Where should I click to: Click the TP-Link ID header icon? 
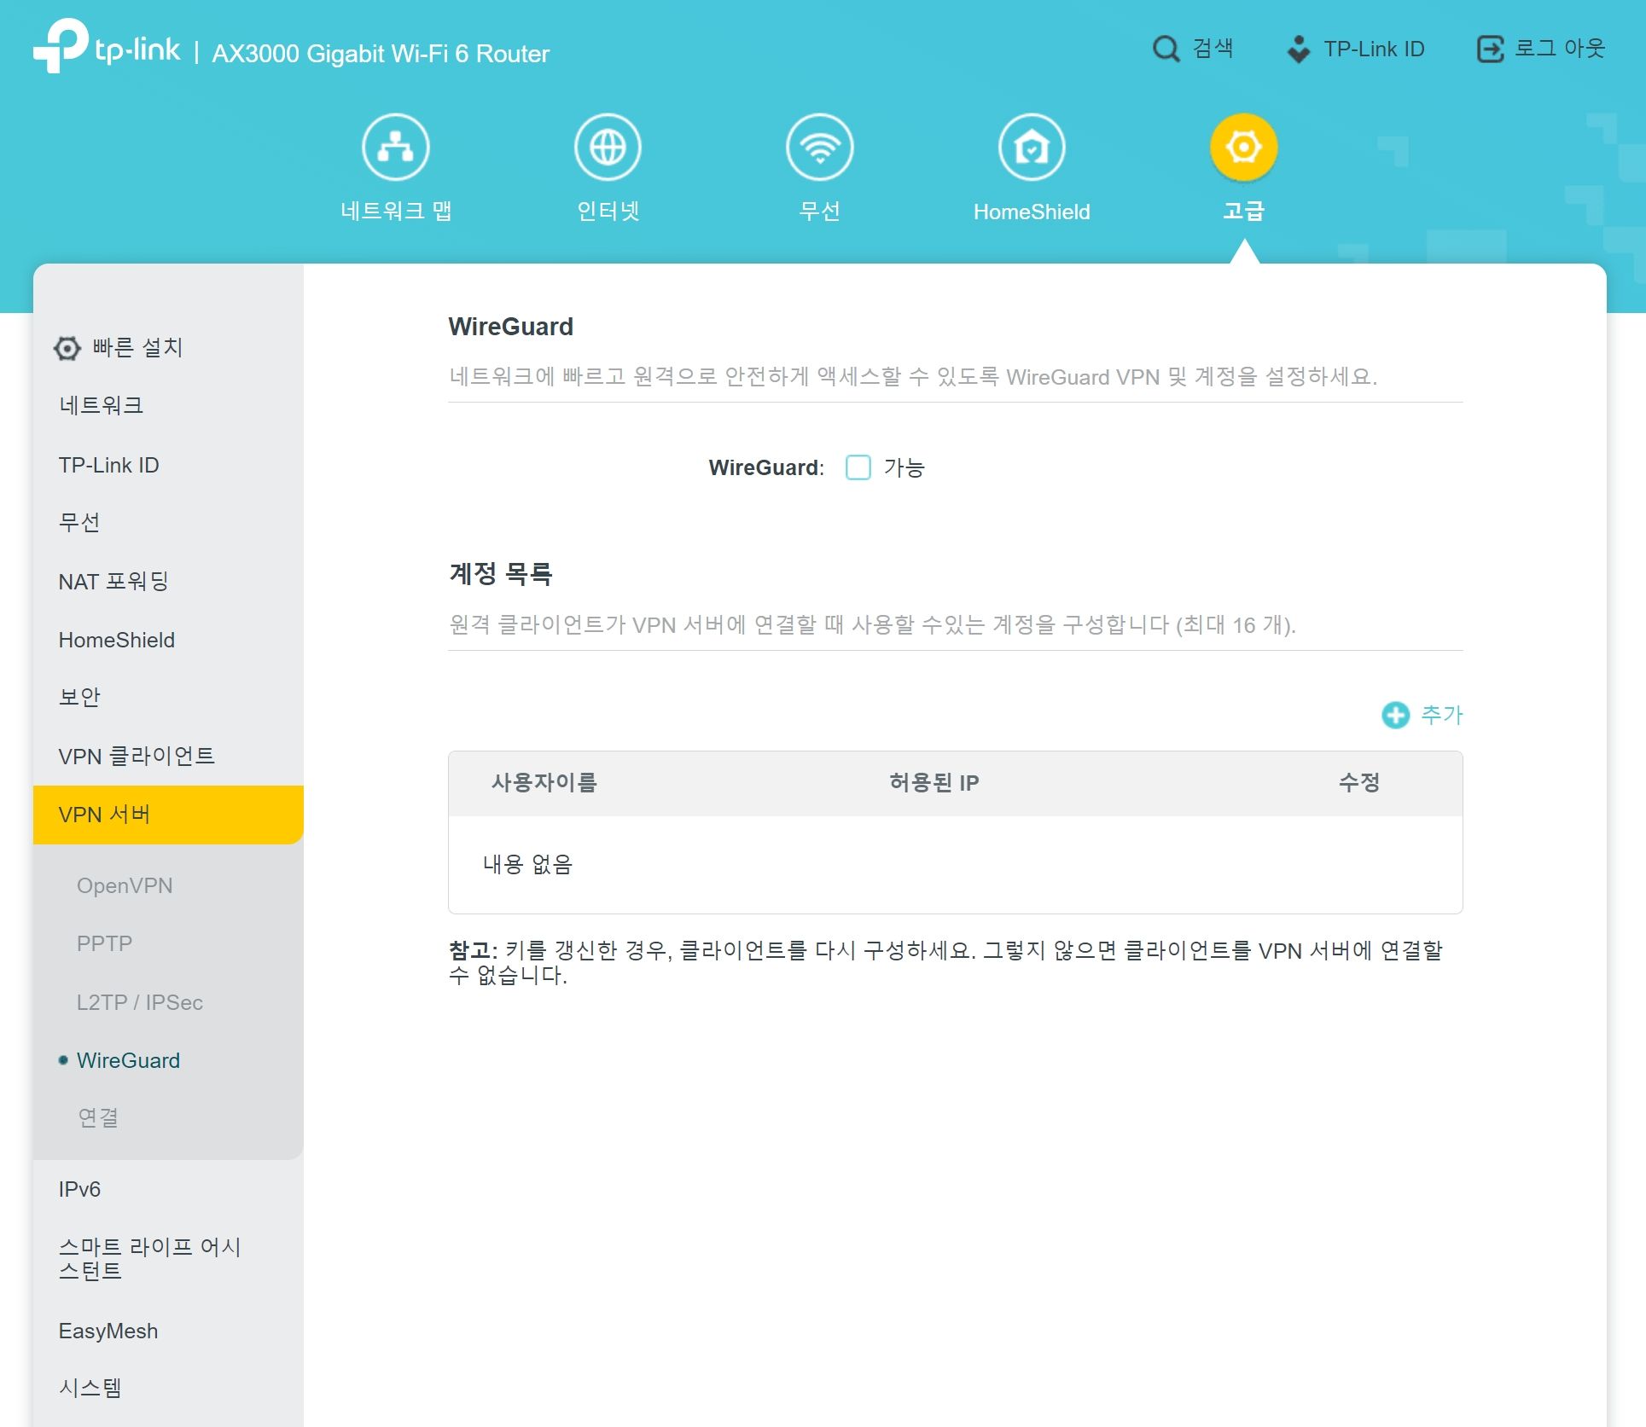[1299, 49]
